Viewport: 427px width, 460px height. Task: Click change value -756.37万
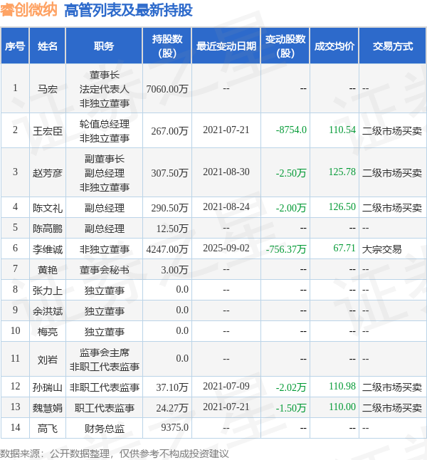pyautogui.click(x=286, y=249)
